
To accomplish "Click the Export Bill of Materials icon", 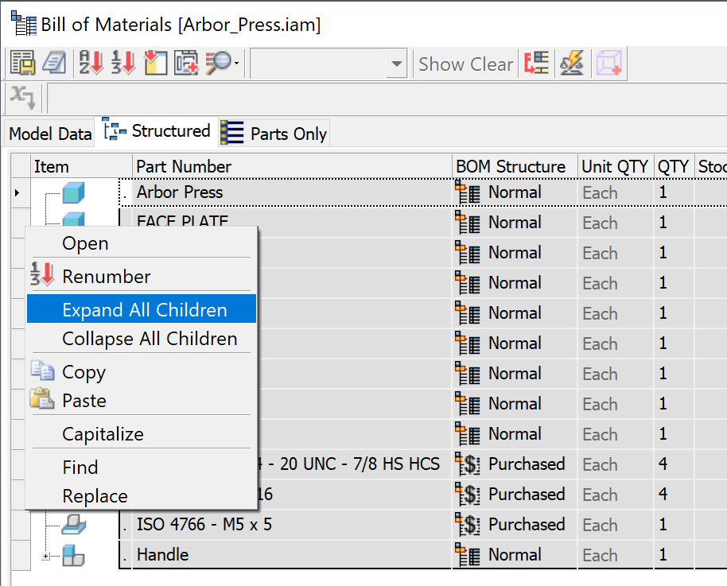I will (22, 62).
